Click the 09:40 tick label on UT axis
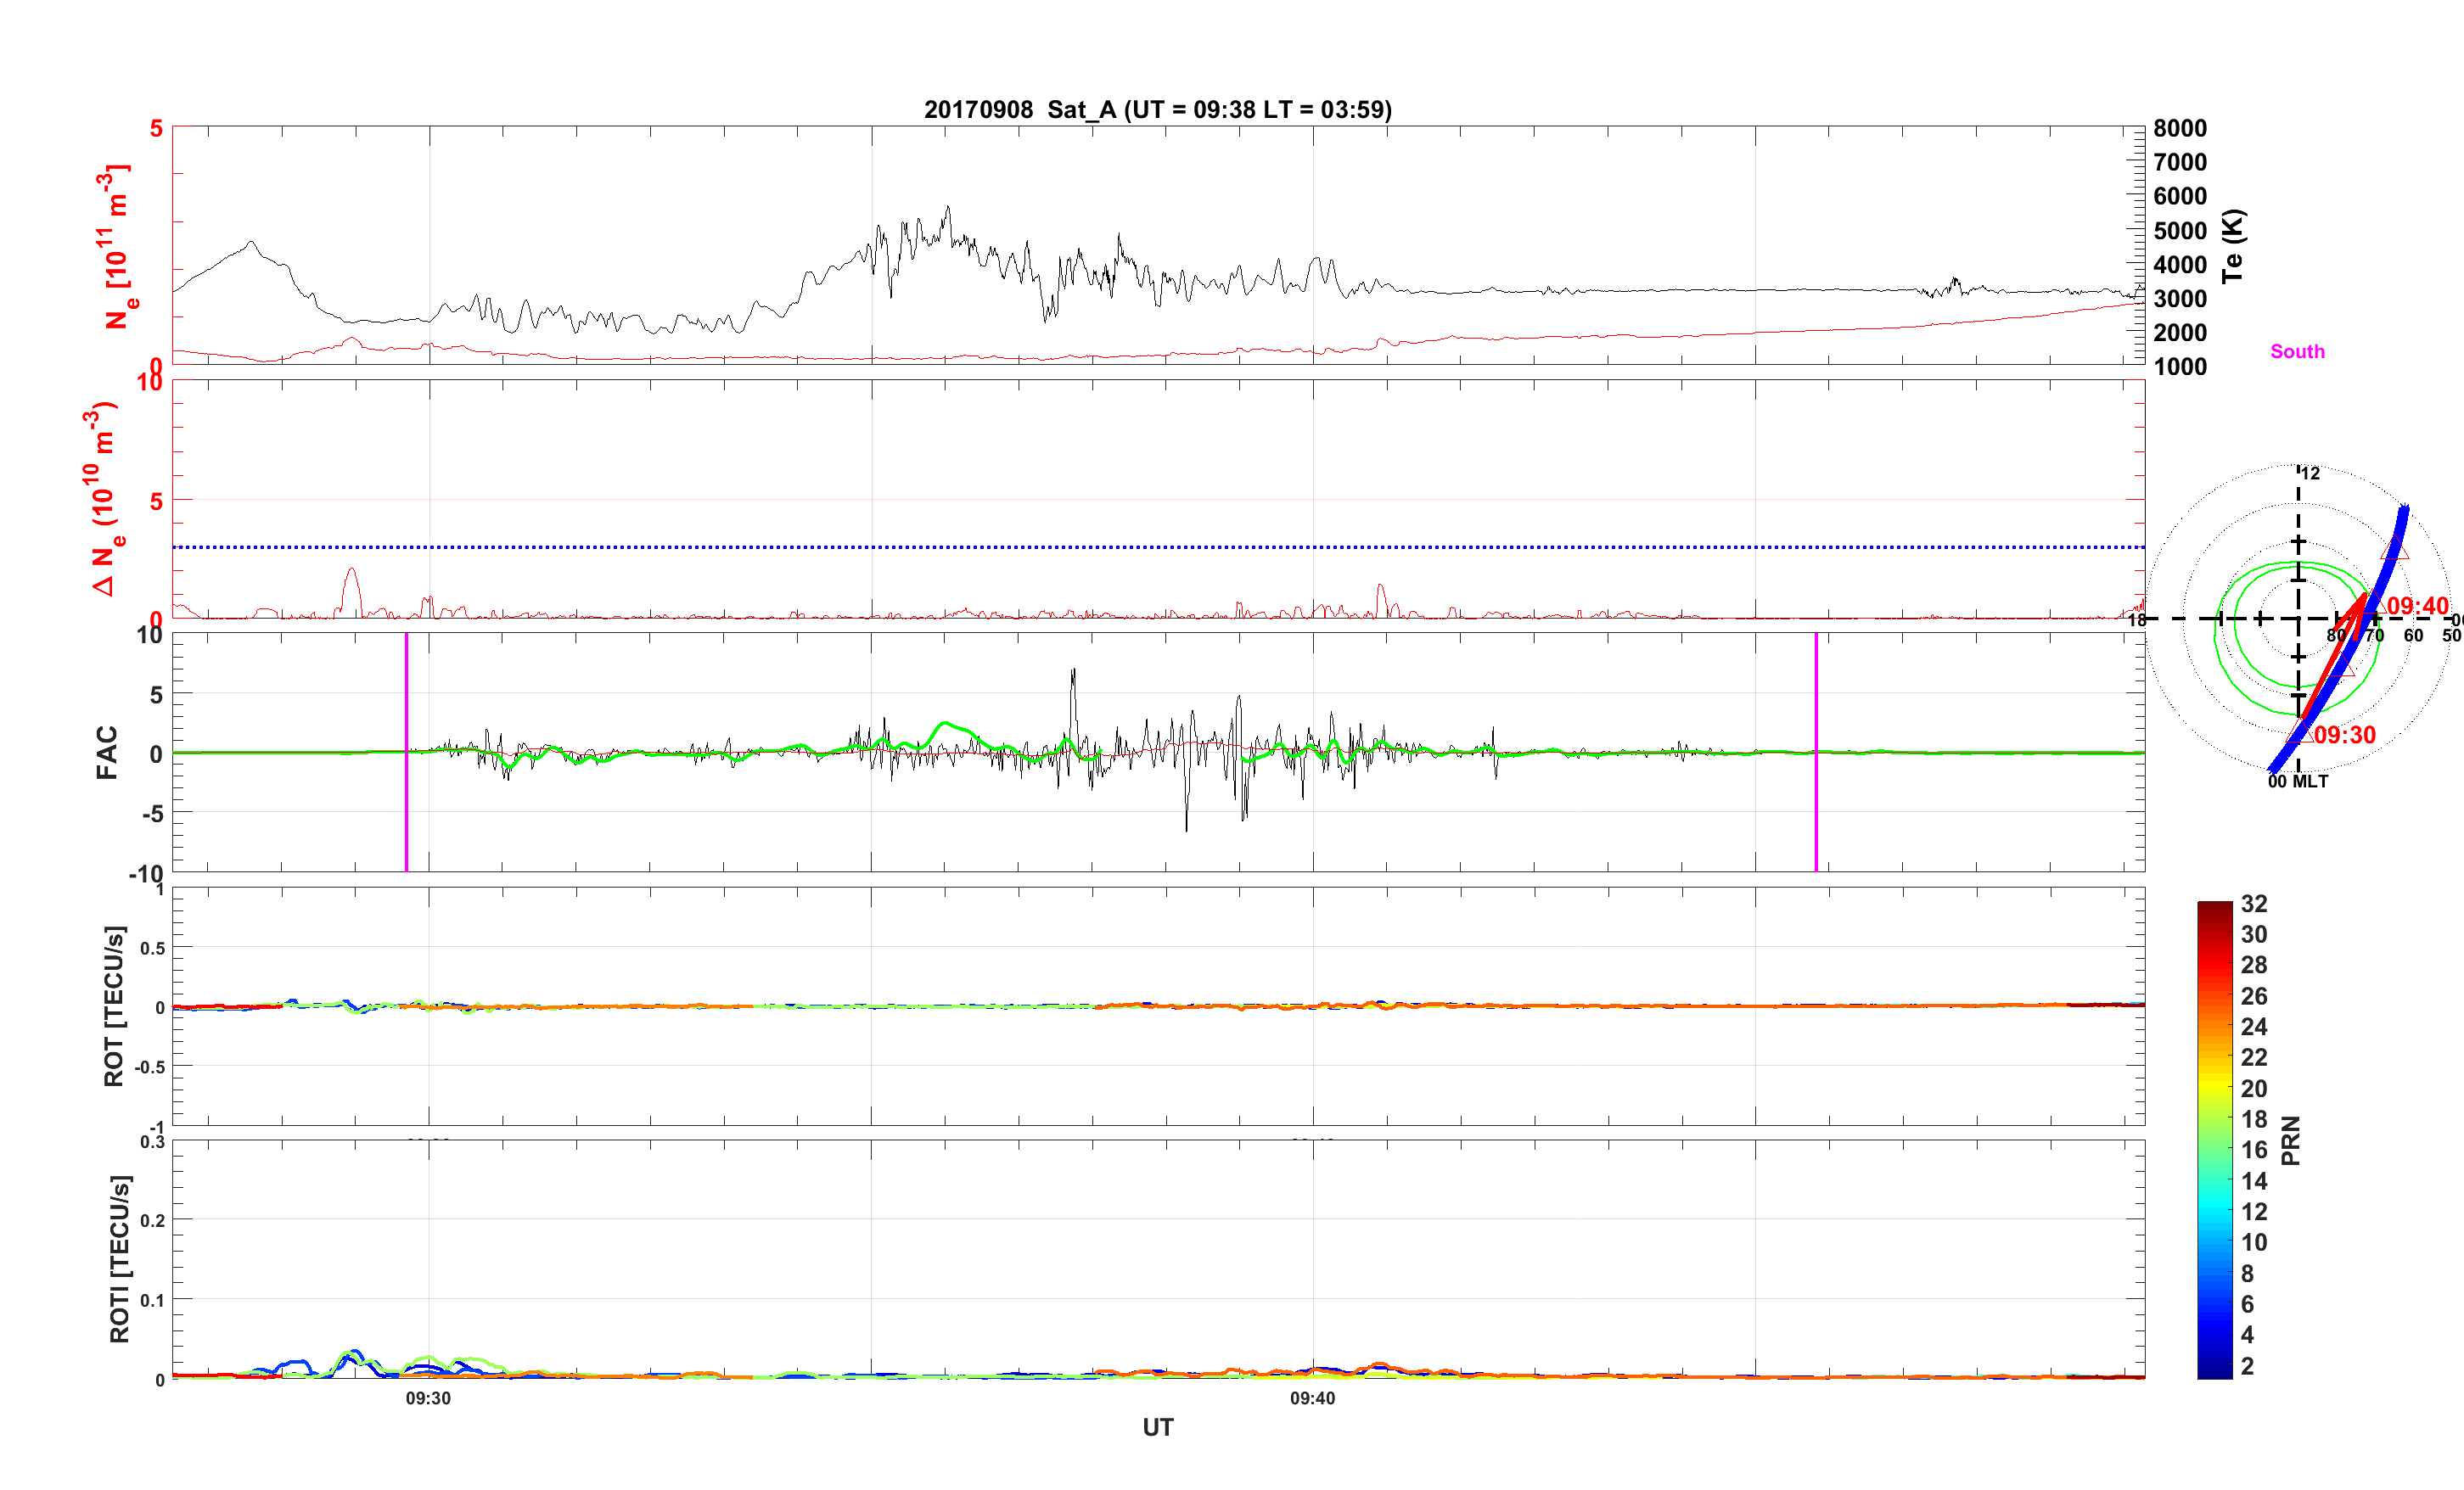 point(1312,1398)
